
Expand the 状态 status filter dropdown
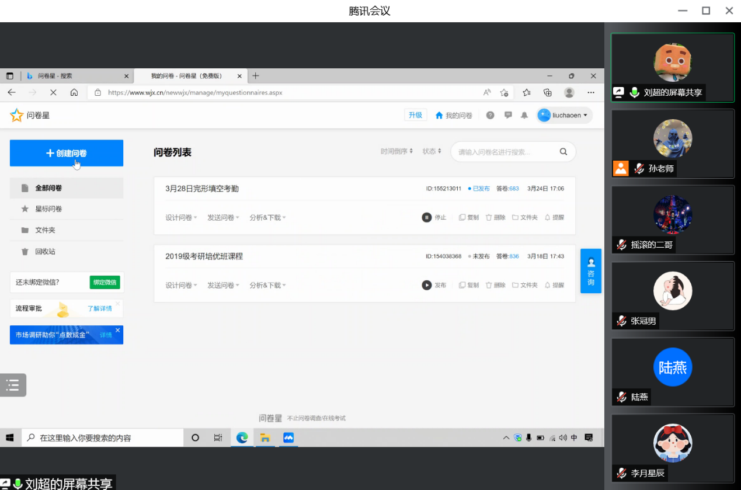pyautogui.click(x=432, y=151)
